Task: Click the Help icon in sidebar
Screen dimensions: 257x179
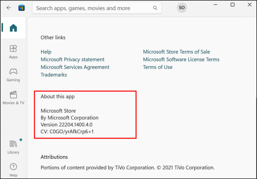Action: pos(13,169)
